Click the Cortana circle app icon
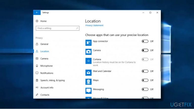This screenshot has height=109, width=194. click(88, 61)
